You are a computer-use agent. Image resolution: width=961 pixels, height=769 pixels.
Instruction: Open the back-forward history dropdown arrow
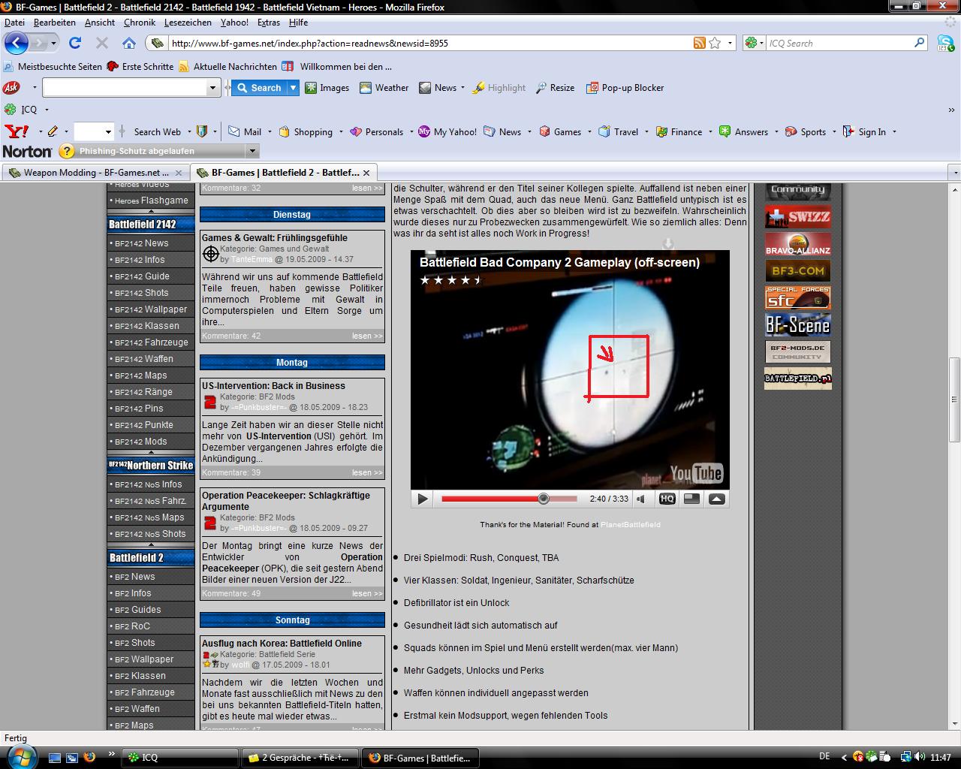point(53,43)
